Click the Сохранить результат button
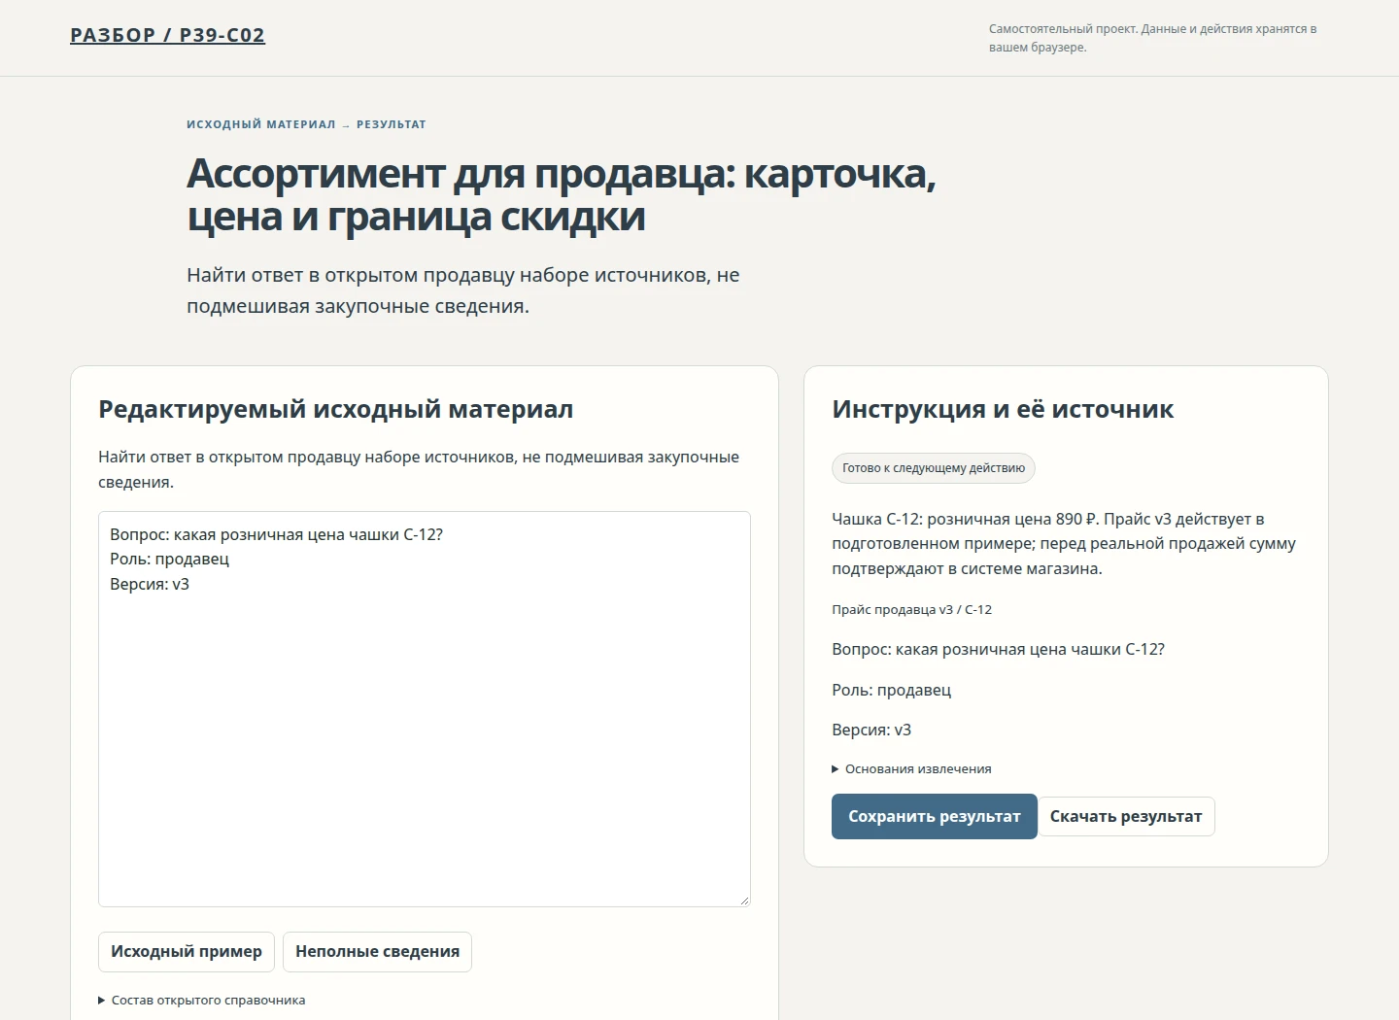1399x1020 pixels. click(934, 816)
